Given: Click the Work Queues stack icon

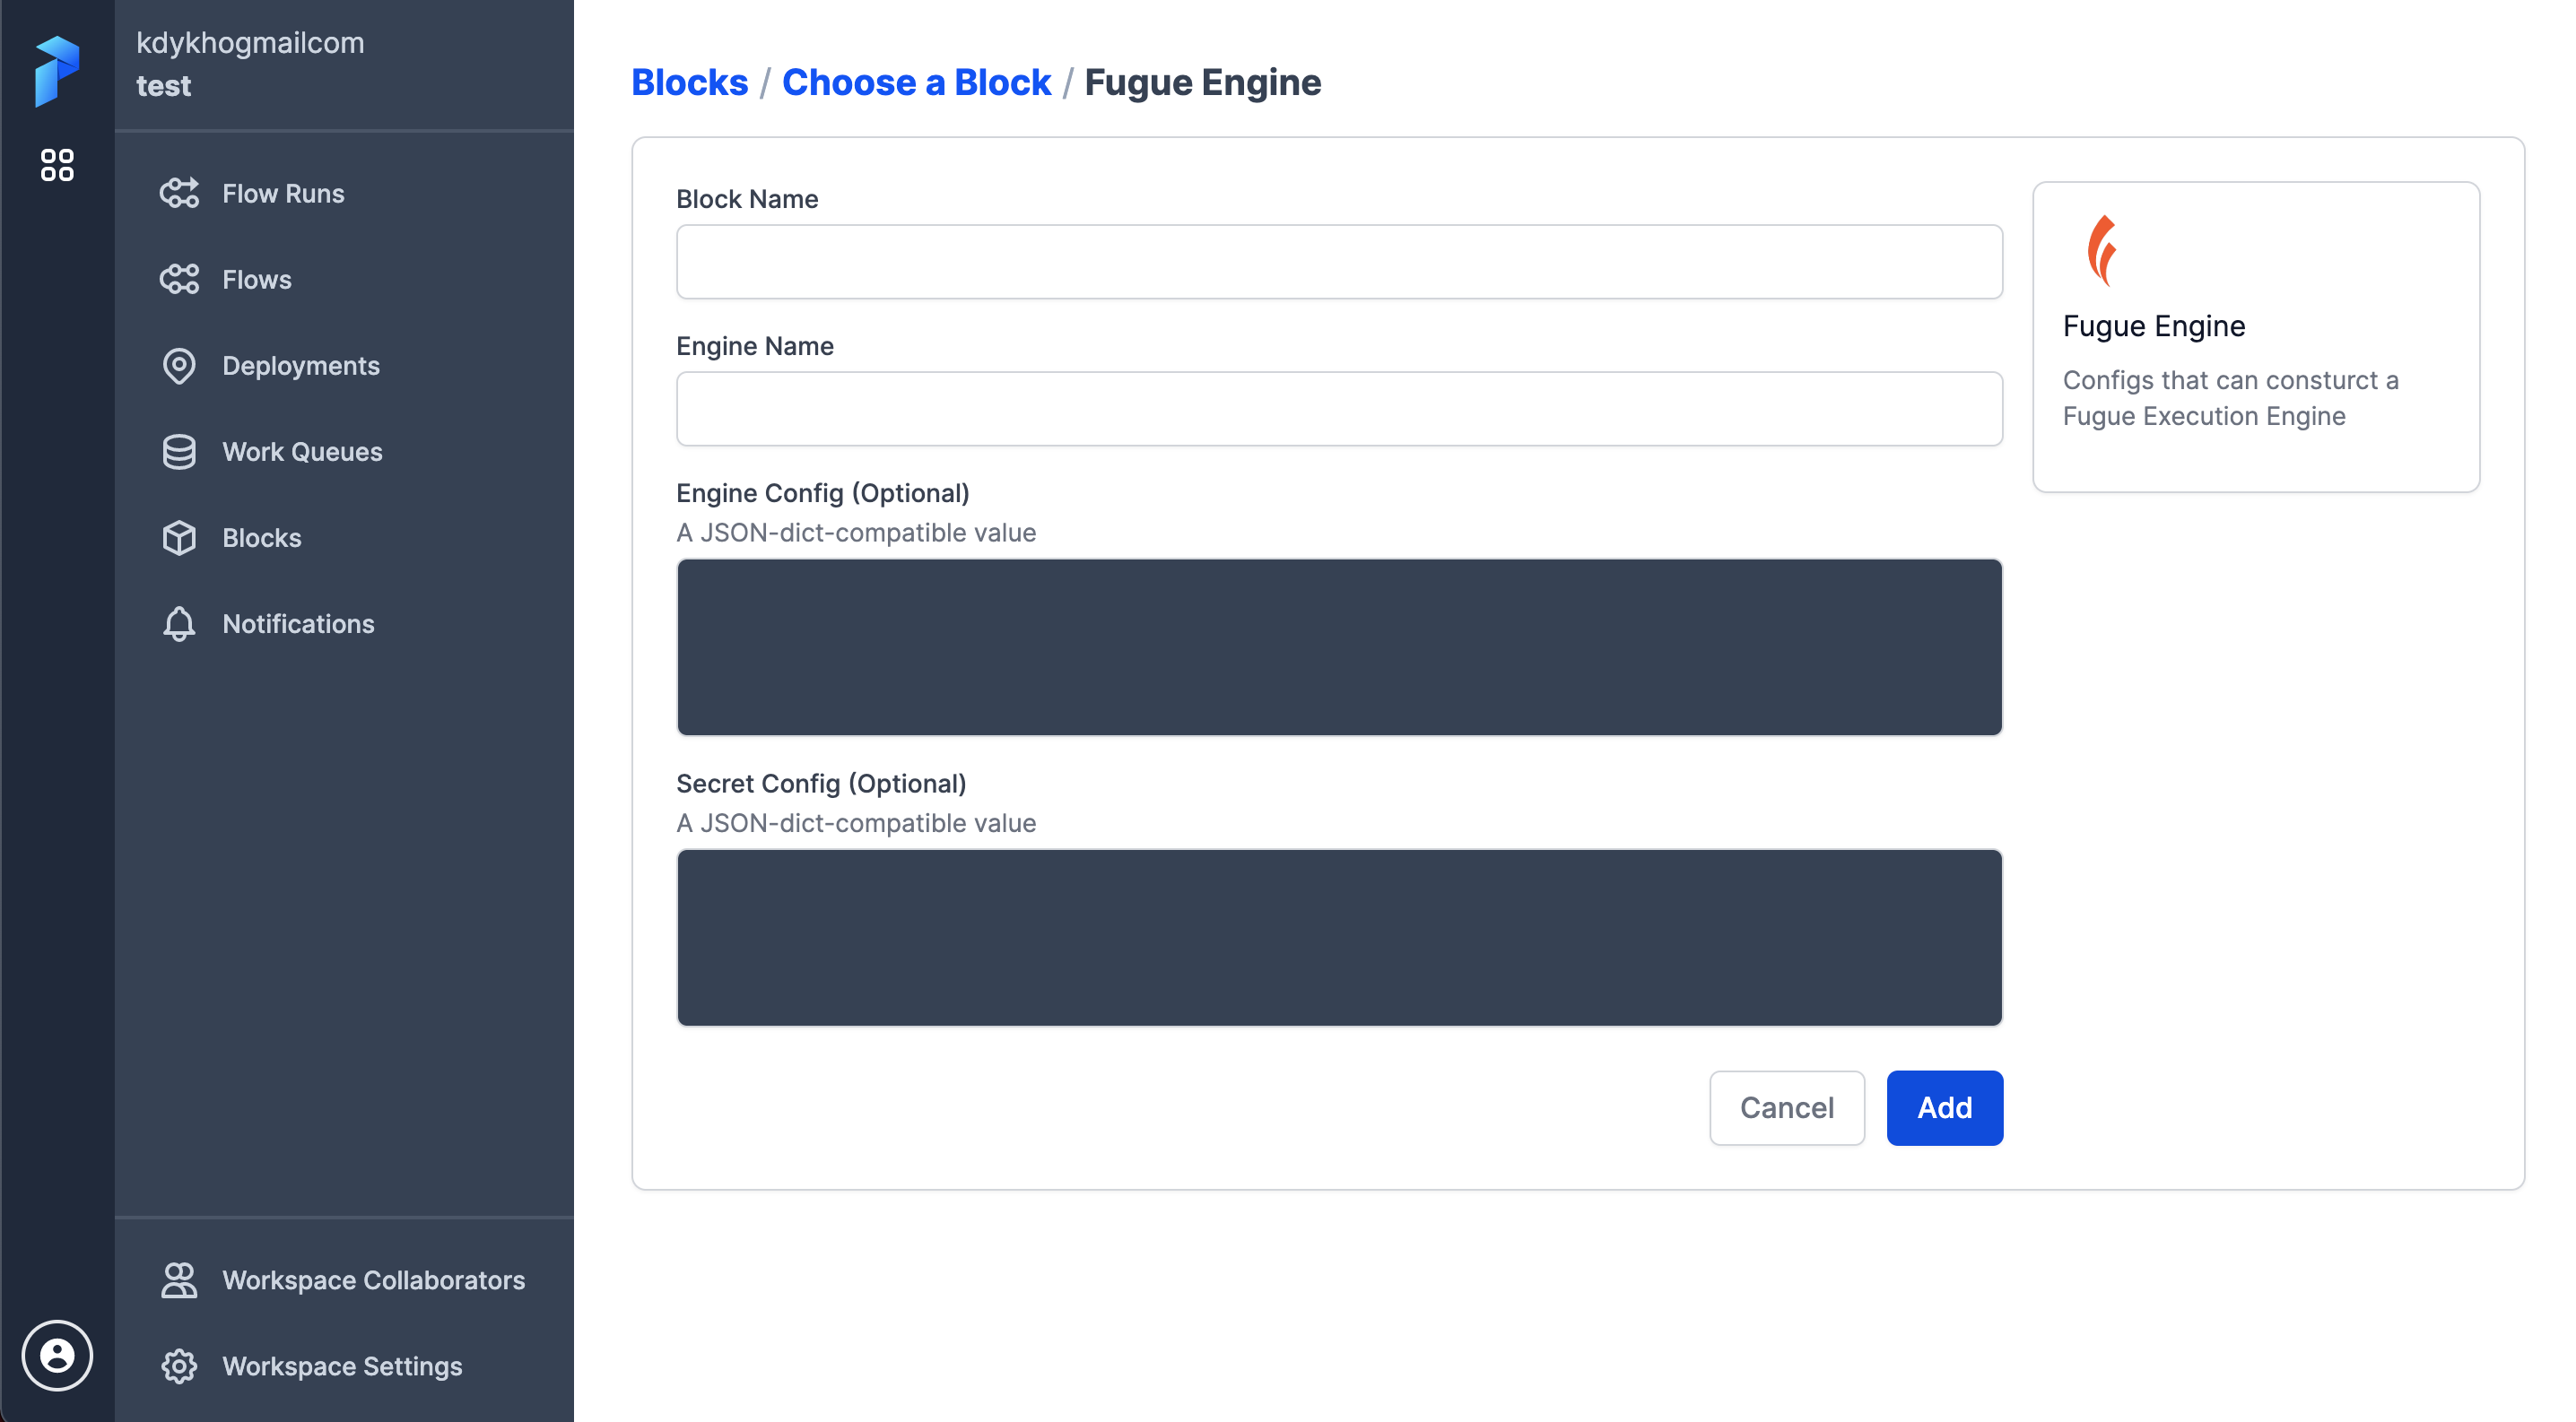Looking at the screenshot, I should tap(179, 452).
